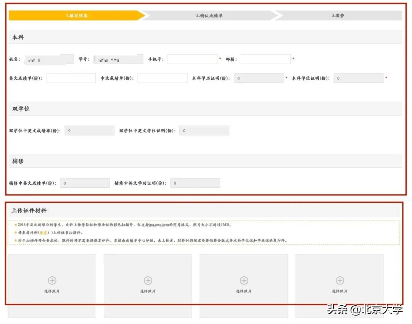
Task: Click the 英文成绩单(份) input box
Action: tap(72, 78)
